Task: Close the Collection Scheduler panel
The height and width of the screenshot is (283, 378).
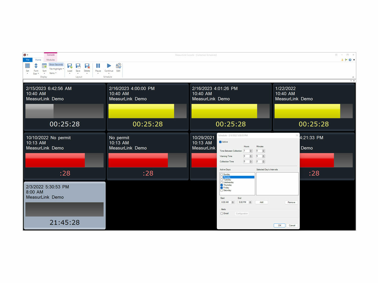Action: coord(354,81)
